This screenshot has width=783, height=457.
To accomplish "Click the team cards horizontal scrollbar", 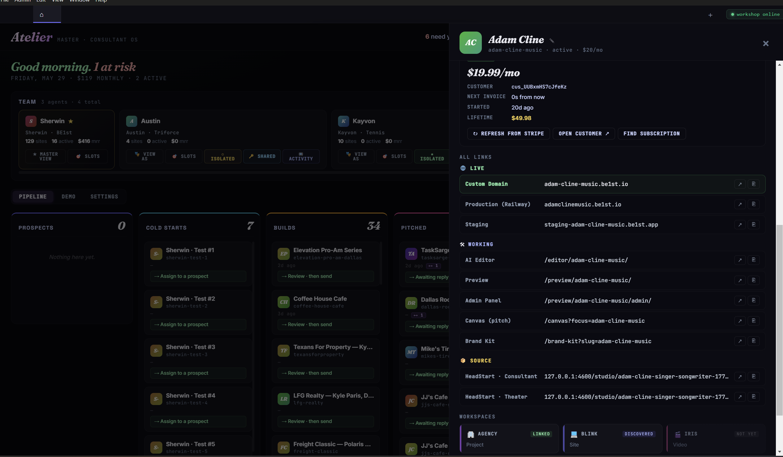I will pos(233,173).
